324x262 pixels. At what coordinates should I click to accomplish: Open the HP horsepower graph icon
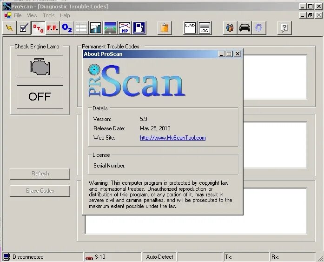tap(125, 28)
